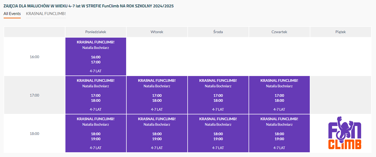Click the FunClimb logo image

tap(344, 133)
